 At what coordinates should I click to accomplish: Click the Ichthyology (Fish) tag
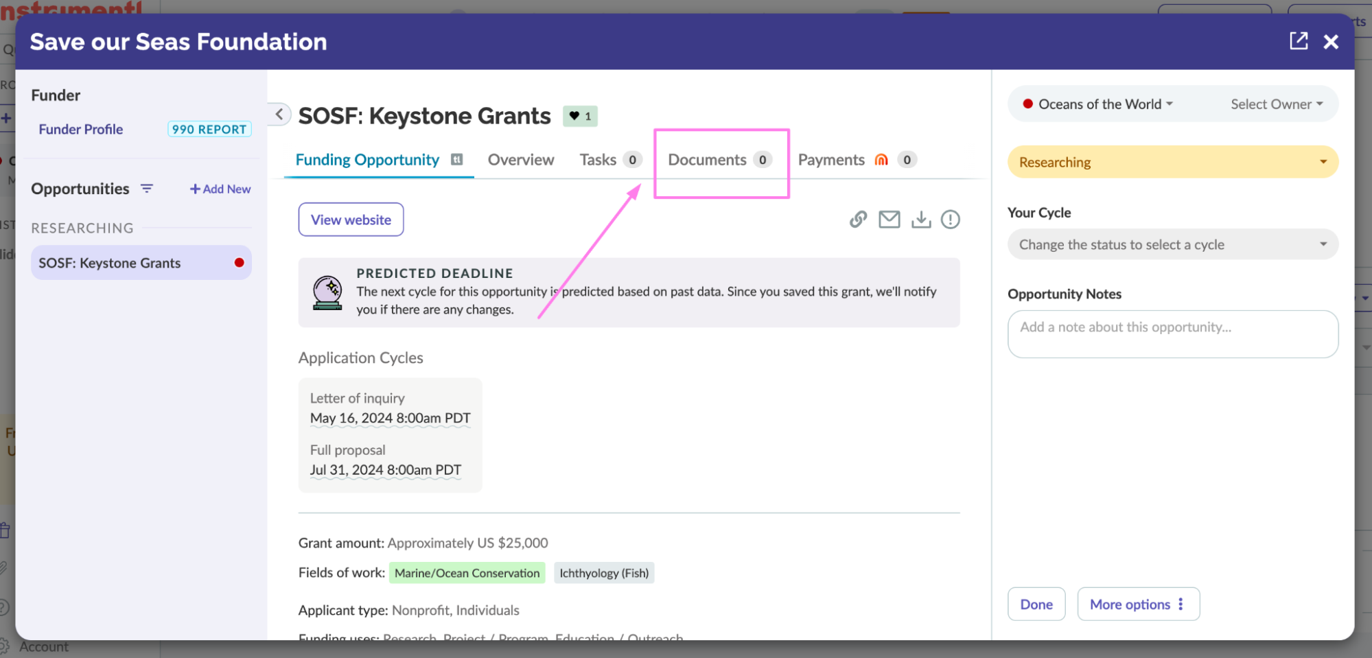pos(604,573)
